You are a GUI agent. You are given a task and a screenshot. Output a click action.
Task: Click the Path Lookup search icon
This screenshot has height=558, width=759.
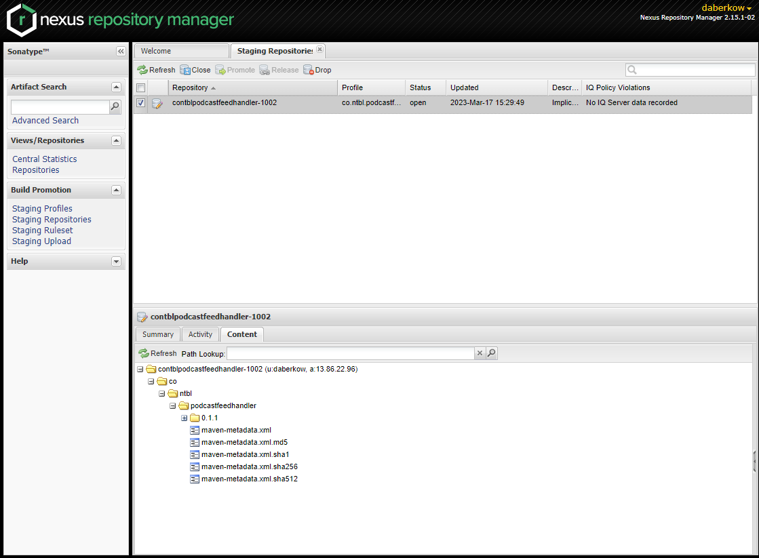(x=492, y=353)
